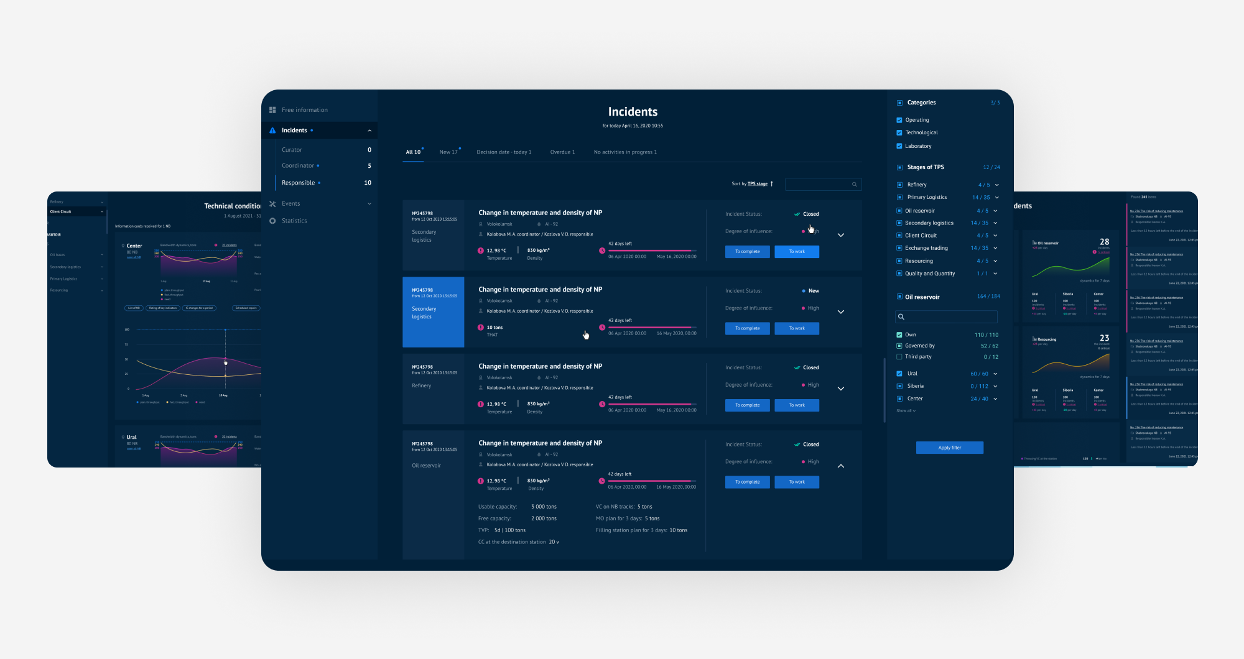Click To complete in the Refinery incident card
Screen dimensions: 1244x659
tap(748, 405)
